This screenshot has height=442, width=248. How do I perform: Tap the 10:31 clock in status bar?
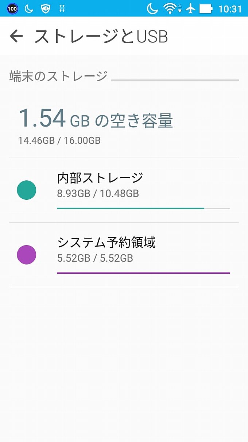pyautogui.click(x=230, y=9)
